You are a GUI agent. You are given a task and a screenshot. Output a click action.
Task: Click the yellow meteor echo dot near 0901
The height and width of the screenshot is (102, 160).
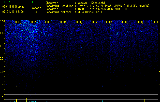[17, 86]
